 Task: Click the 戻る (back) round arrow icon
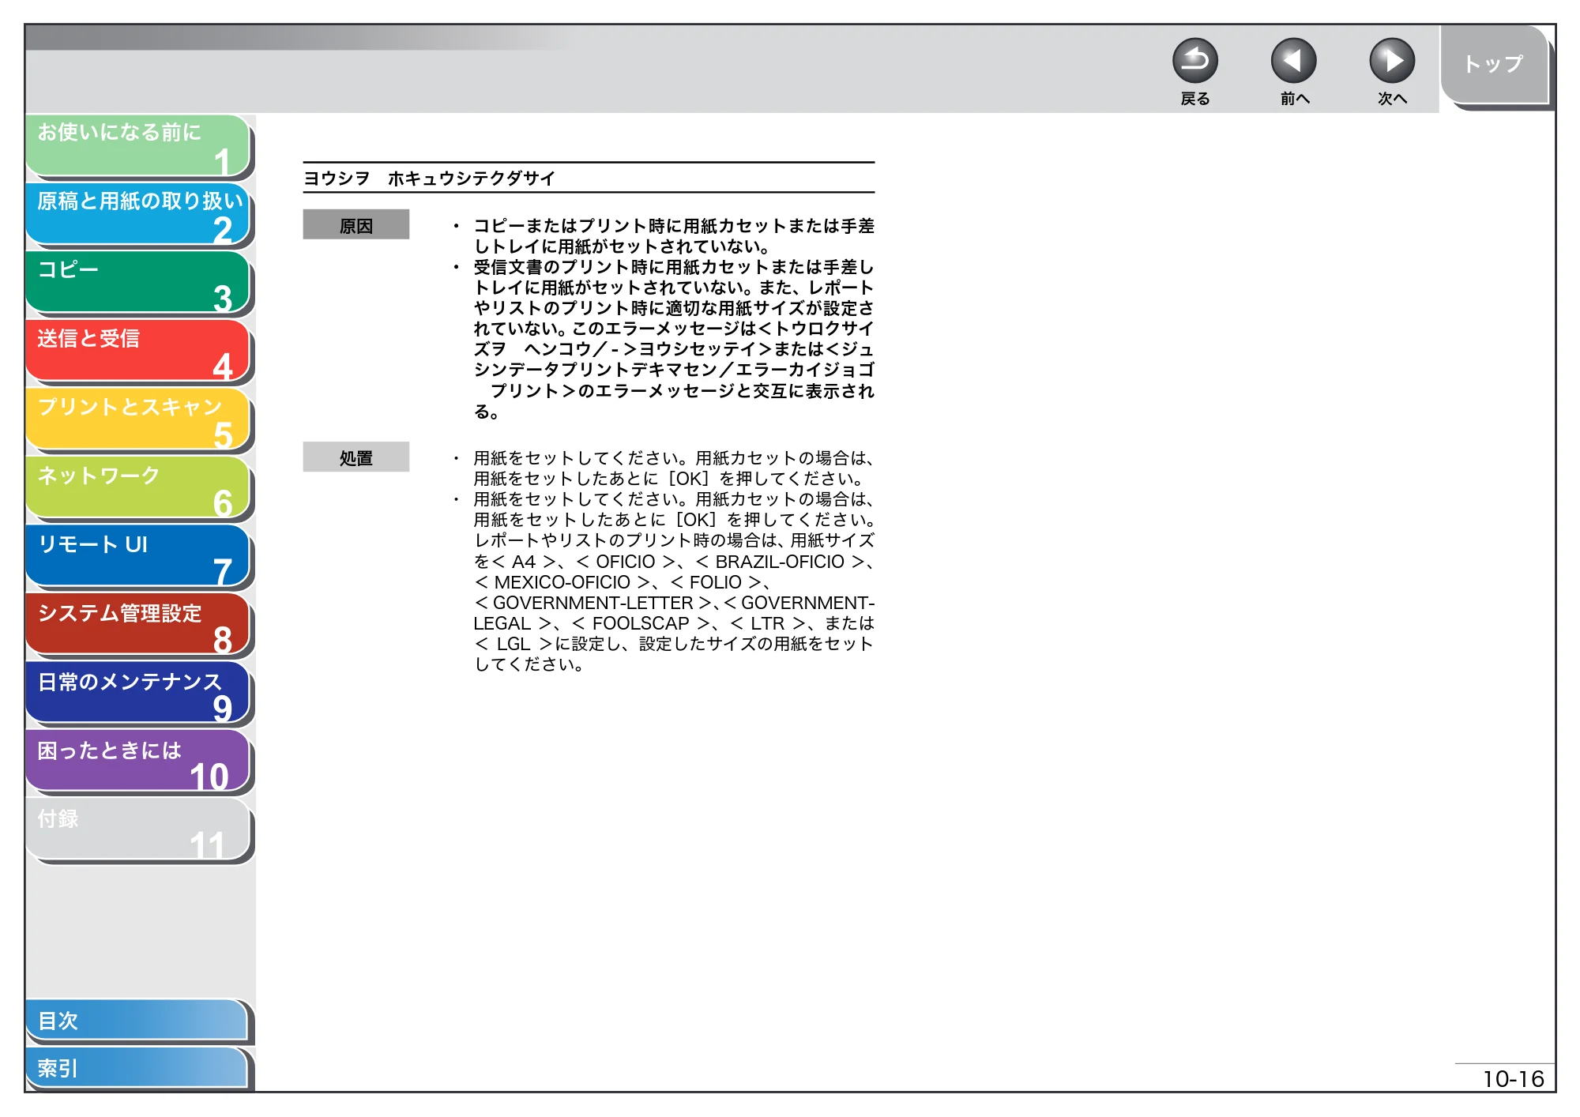point(1194,61)
